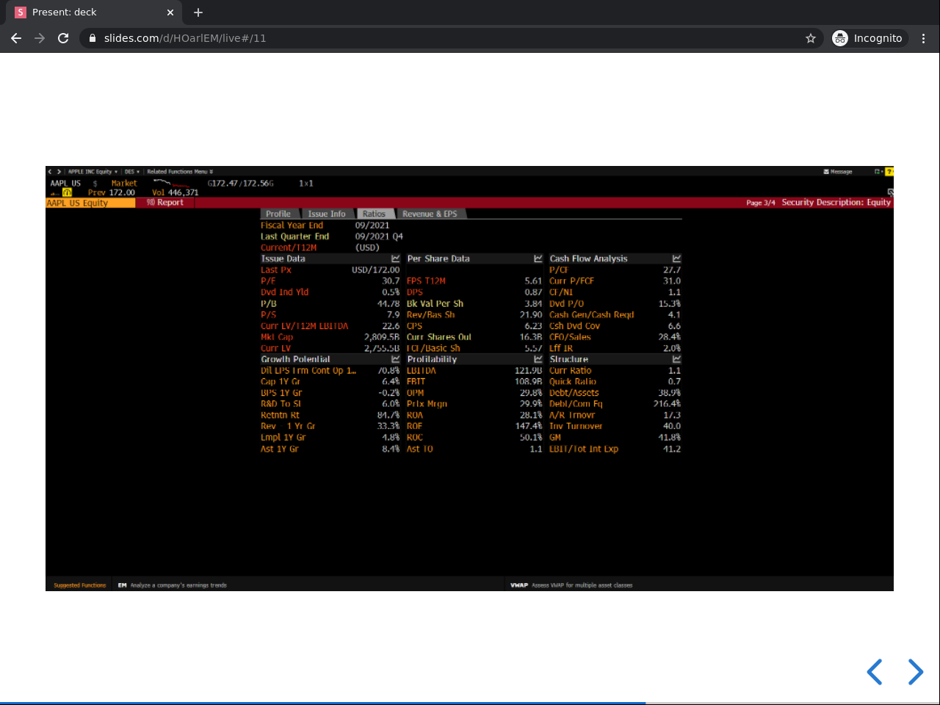Open chart icon in Growth Potential header
Image resolution: width=940 pixels, height=705 pixels.
click(396, 359)
